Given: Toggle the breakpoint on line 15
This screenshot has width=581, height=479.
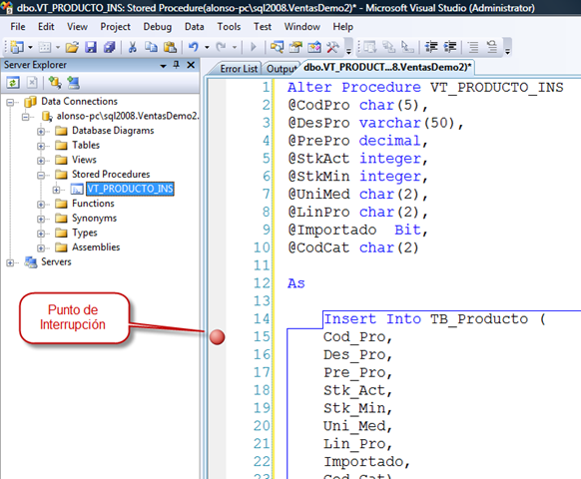Looking at the screenshot, I should pyautogui.click(x=217, y=337).
